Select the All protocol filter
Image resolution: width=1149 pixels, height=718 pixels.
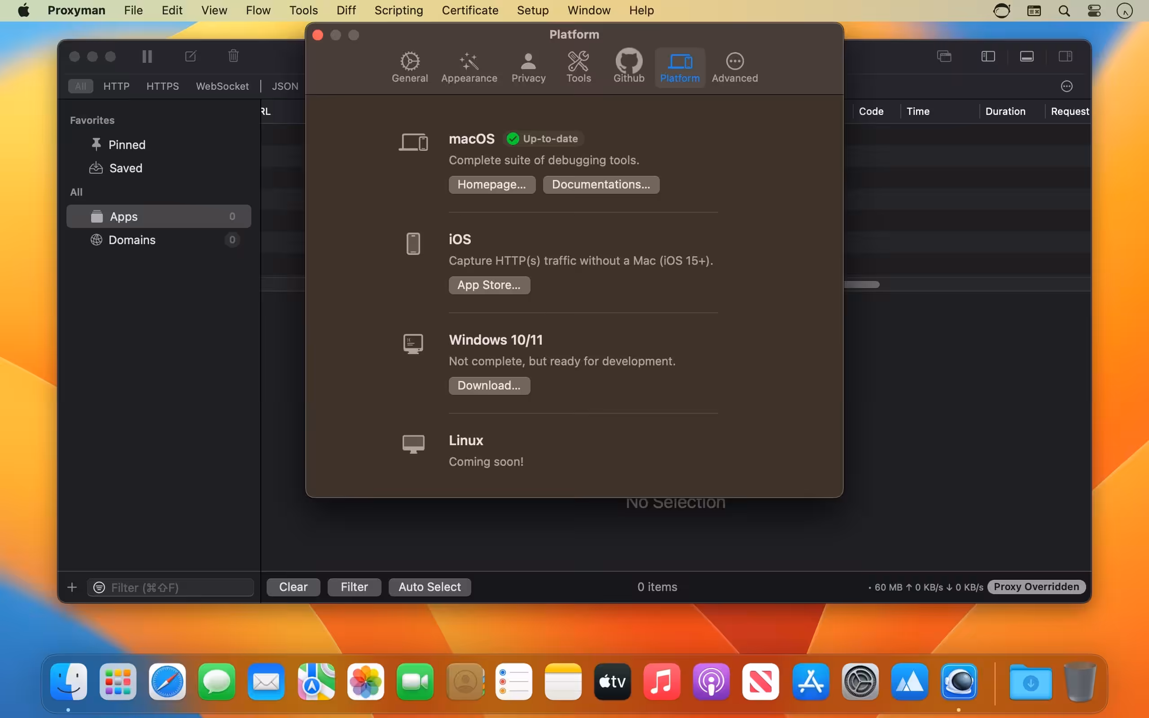pos(81,86)
